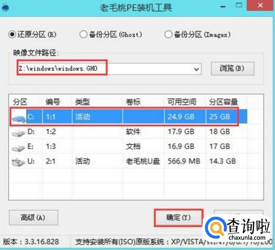Click the 编号 column header
The height and width of the screenshot is (250, 275).
pos(53,102)
